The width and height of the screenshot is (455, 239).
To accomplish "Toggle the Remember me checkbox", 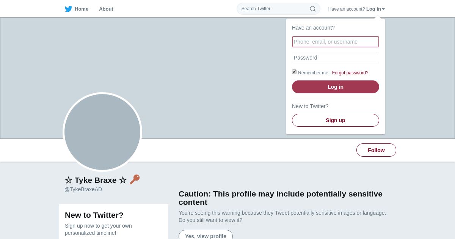I will click(294, 72).
